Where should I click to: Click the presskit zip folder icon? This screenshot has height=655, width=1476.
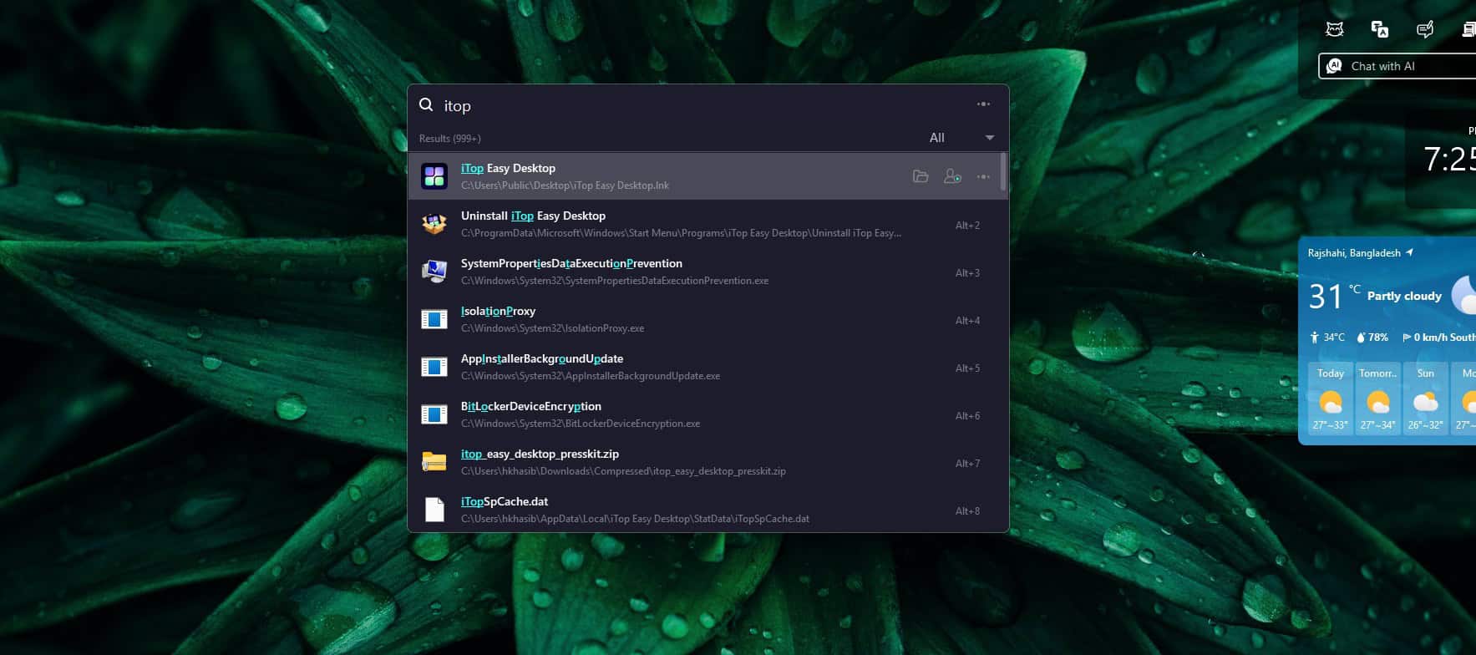[434, 462]
